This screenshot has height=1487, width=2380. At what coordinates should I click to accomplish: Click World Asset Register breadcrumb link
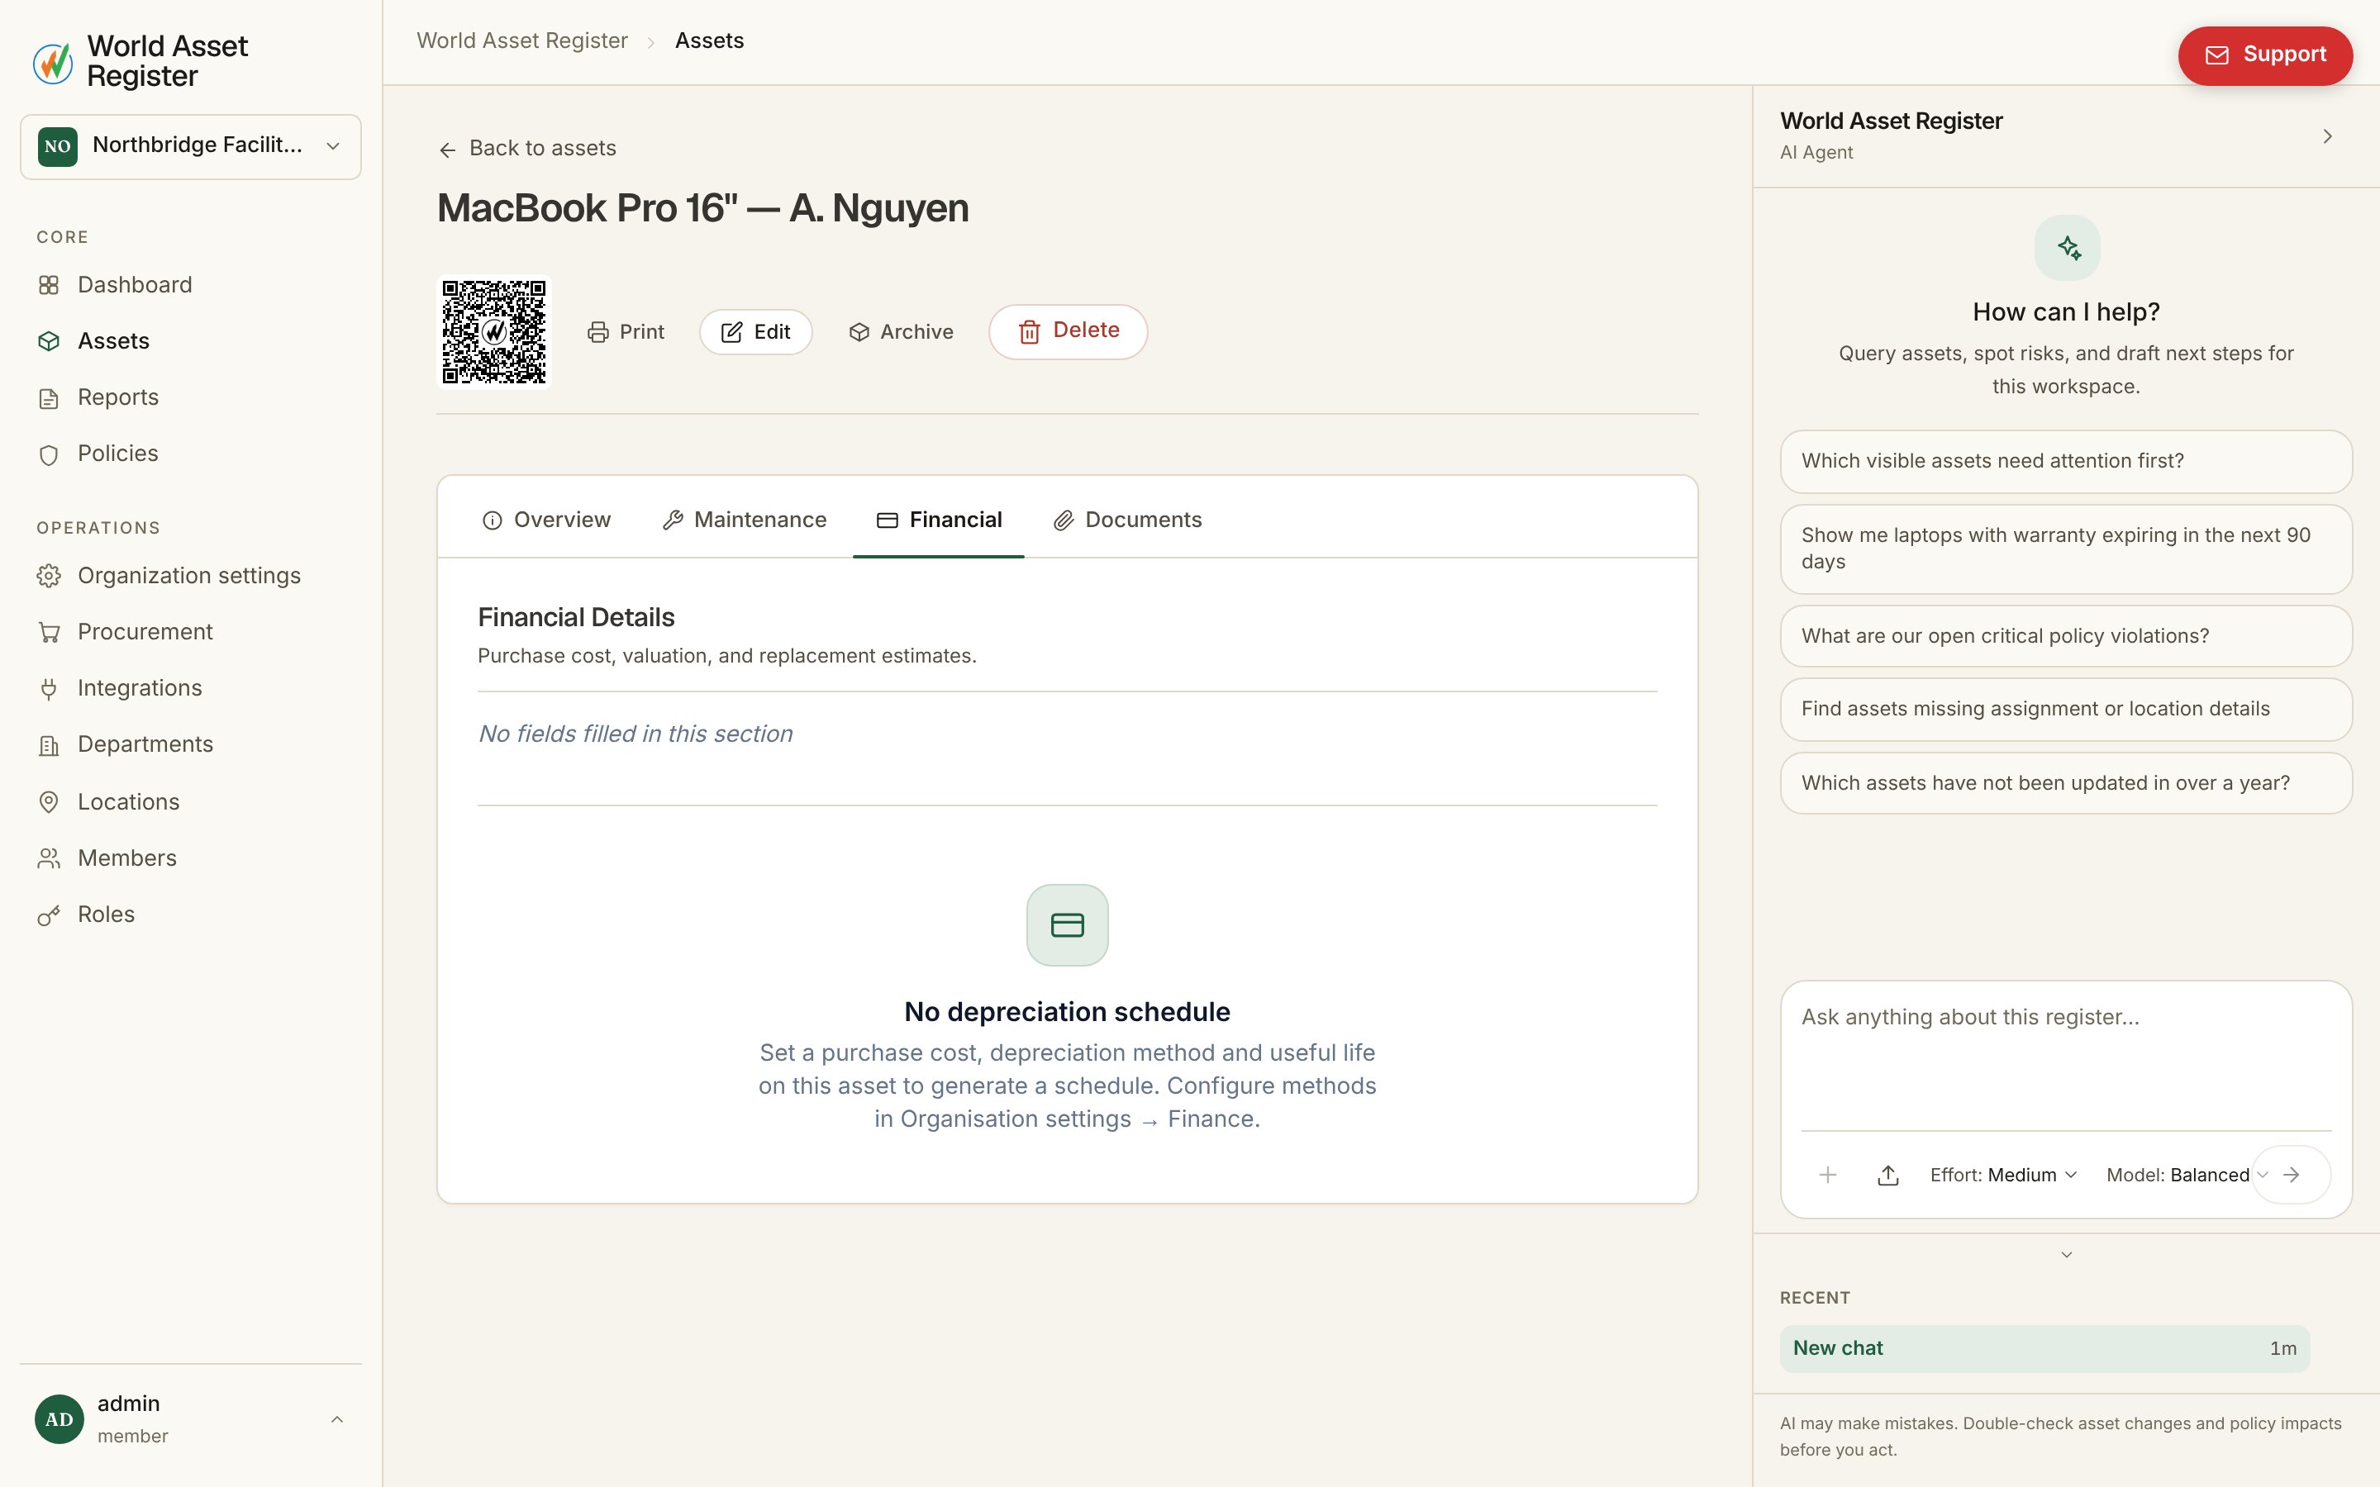pyautogui.click(x=522, y=41)
